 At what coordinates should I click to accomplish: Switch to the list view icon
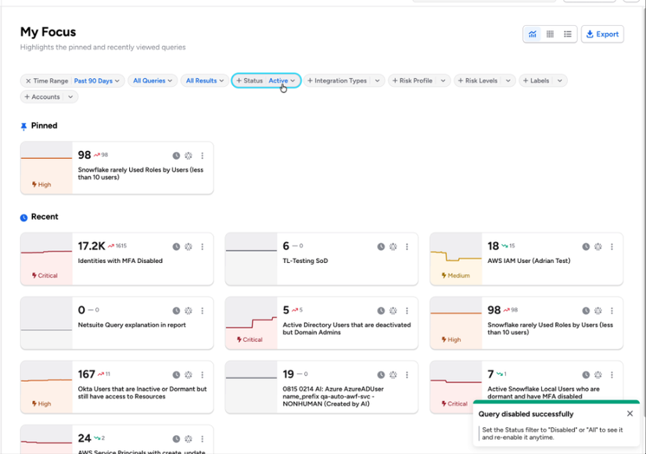click(568, 34)
